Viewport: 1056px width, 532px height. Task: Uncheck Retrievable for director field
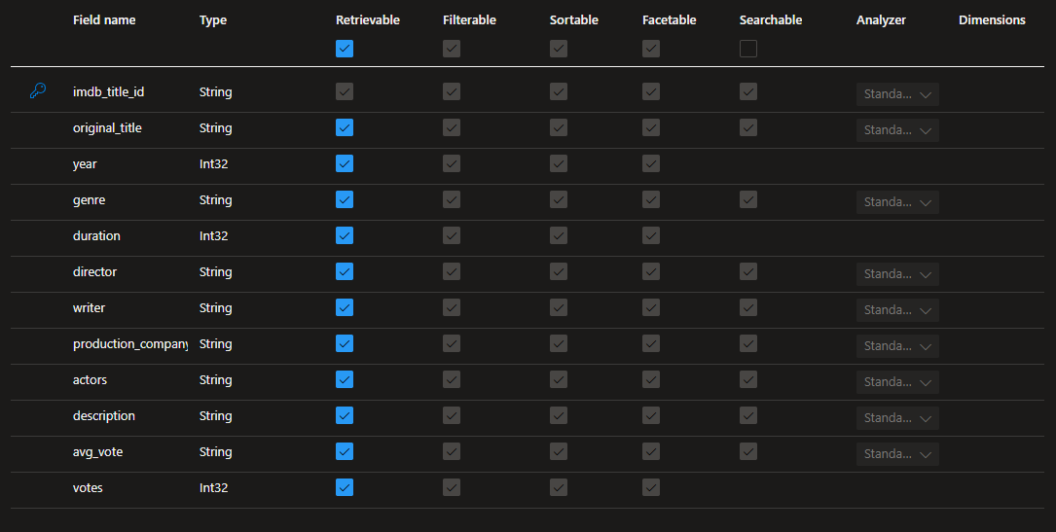pyautogui.click(x=345, y=271)
